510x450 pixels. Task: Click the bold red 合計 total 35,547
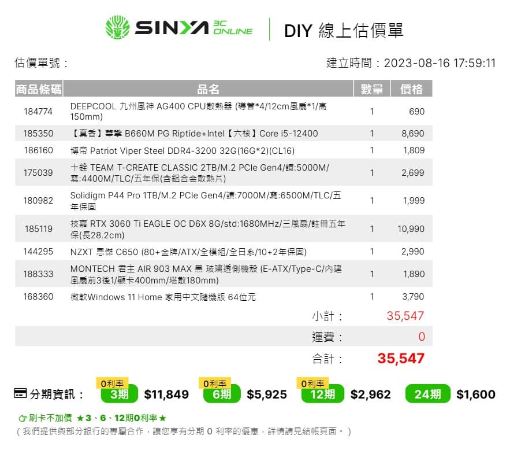tap(401, 359)
